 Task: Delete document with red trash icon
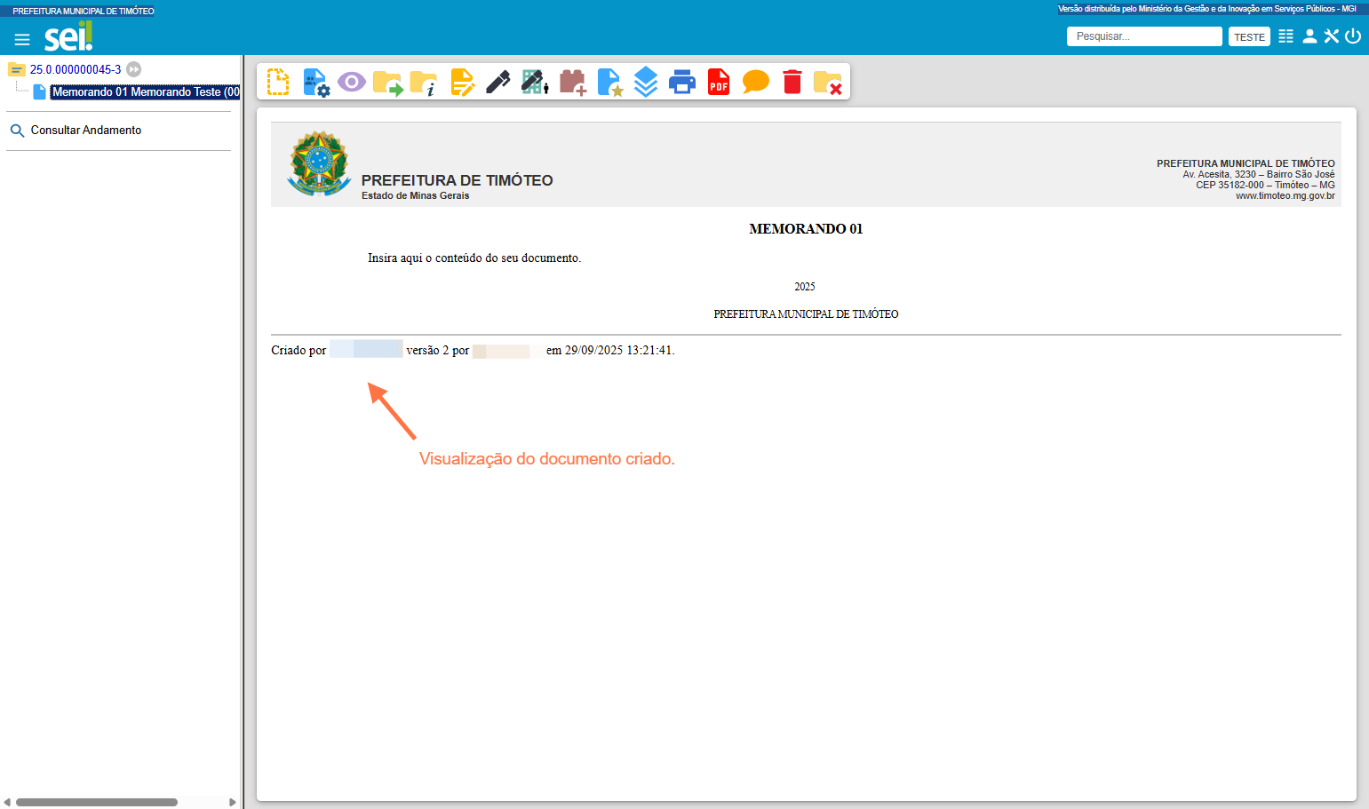(792, 82)
